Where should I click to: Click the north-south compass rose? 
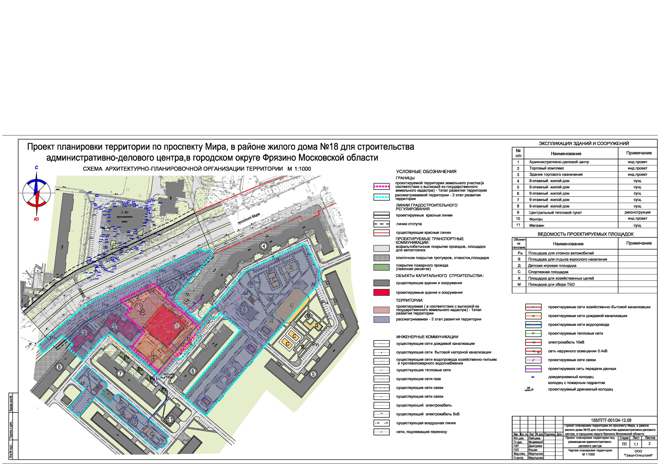pyautogui.click(x=36, y=193)
